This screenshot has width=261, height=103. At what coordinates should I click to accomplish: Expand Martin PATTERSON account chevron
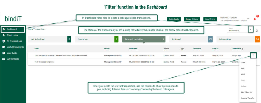248,19
